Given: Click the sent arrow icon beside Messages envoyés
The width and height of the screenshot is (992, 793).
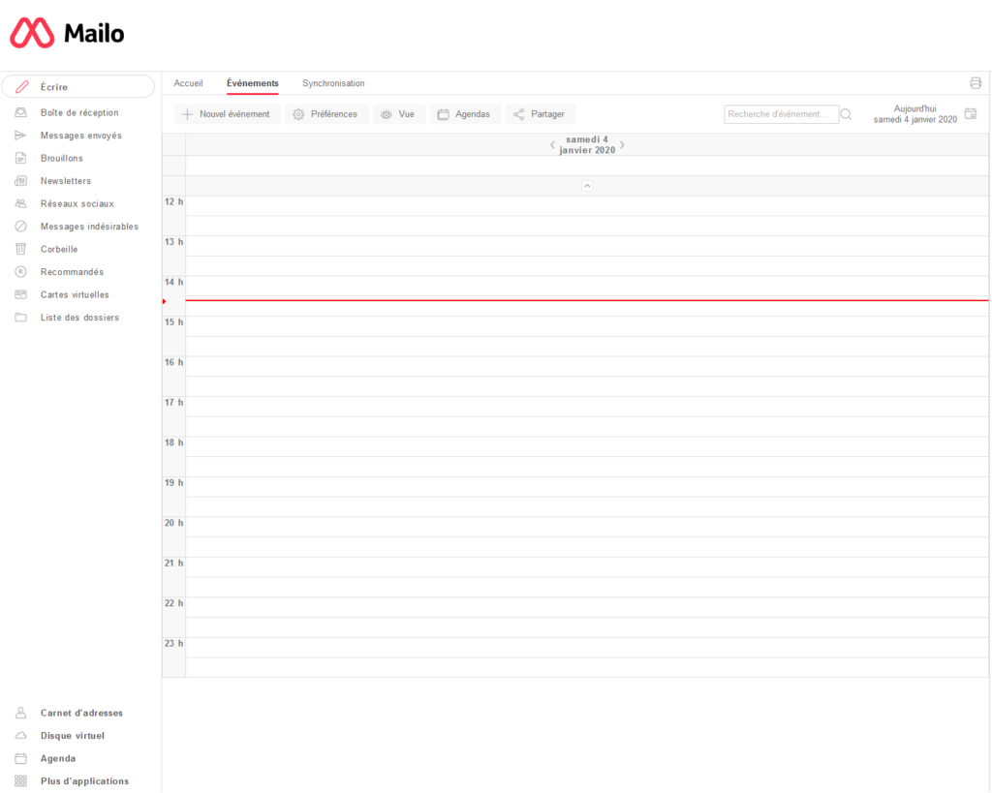Looking at the screenshot, I should [21, 136].
